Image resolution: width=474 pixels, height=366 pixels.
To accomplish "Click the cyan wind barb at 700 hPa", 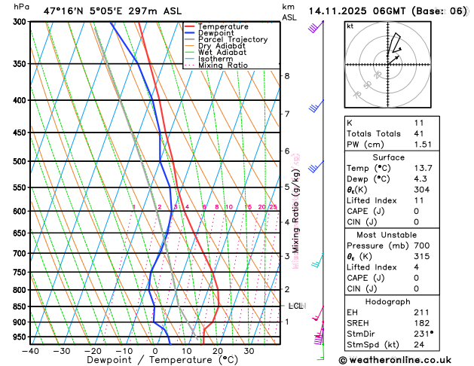I will click(x=317, y=260).
